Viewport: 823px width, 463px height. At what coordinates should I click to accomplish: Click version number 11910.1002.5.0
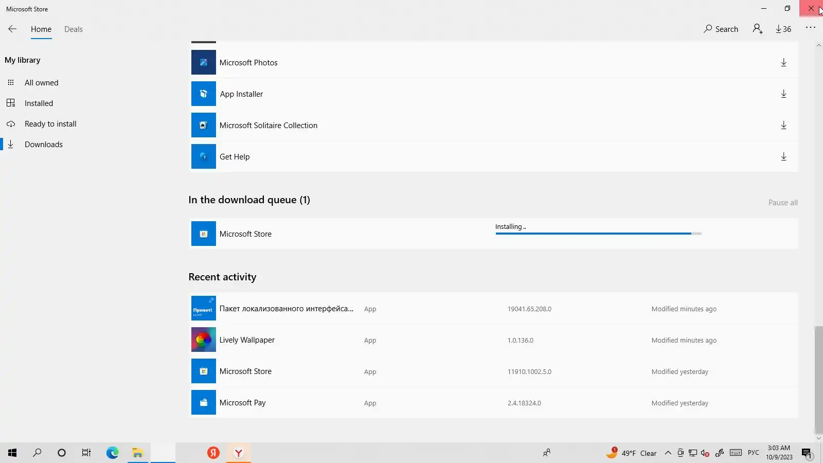coord(529,372)
